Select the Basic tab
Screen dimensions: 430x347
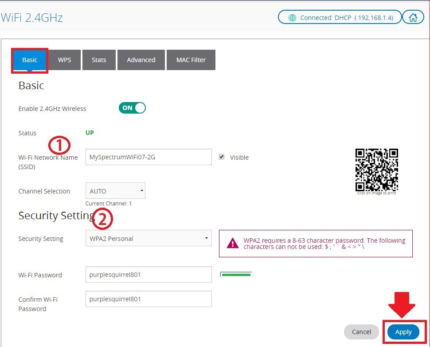[30, 60]
